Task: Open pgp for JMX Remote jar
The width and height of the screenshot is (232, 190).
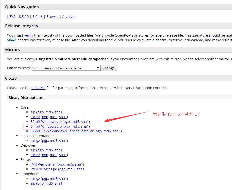Action: coord(61,164)
